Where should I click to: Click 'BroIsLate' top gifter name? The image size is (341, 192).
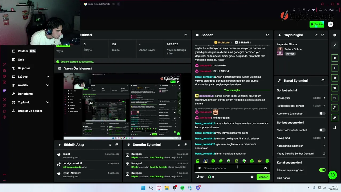point(224,42)
